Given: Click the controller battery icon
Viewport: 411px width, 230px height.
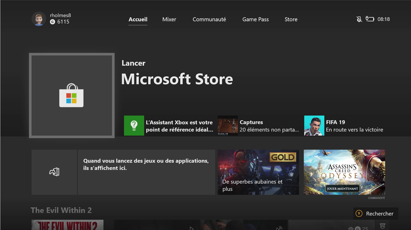Looking at the screenshot, I should point(370,19).
